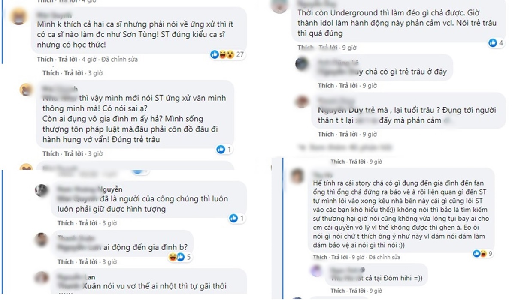This screenshot has height=300, width=515.
Task: Click Trả lời under the 'chả có gì trẻ trâu' comment
Action: pyautogui.click(x=348, y=86)
